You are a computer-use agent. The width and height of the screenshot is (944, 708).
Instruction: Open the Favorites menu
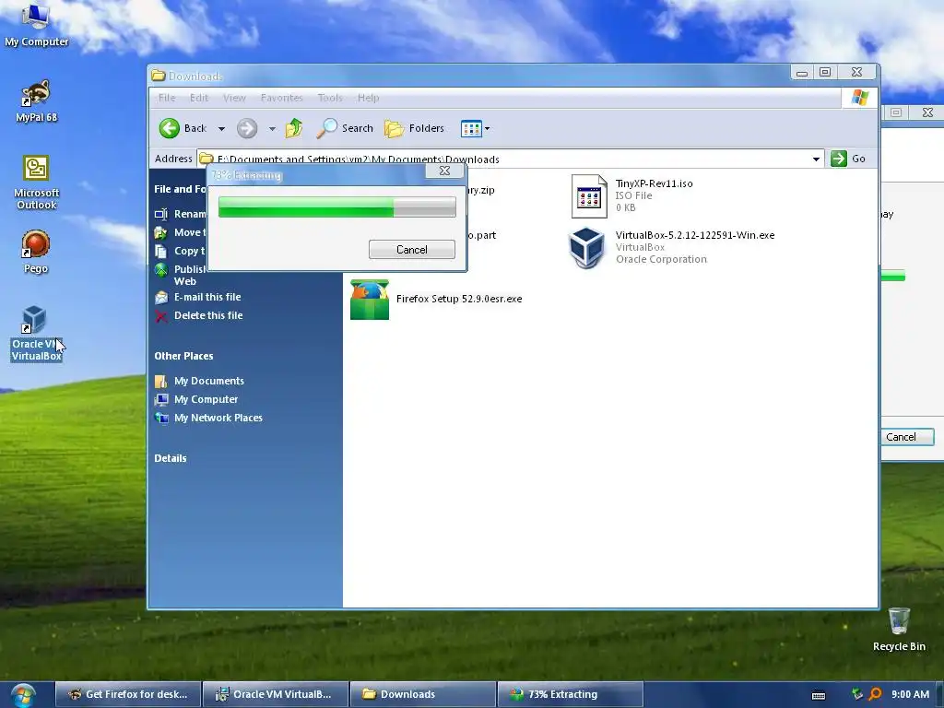(281, 98)
